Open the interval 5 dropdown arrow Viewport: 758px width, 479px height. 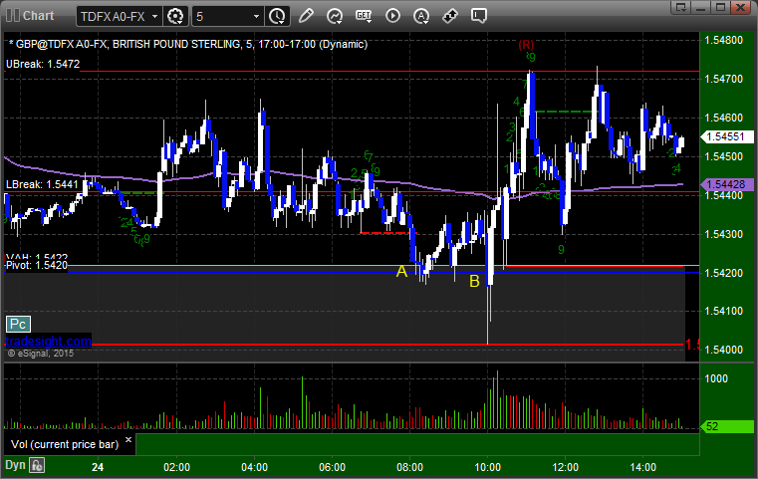pyautogui.click(x=256, y=17)
